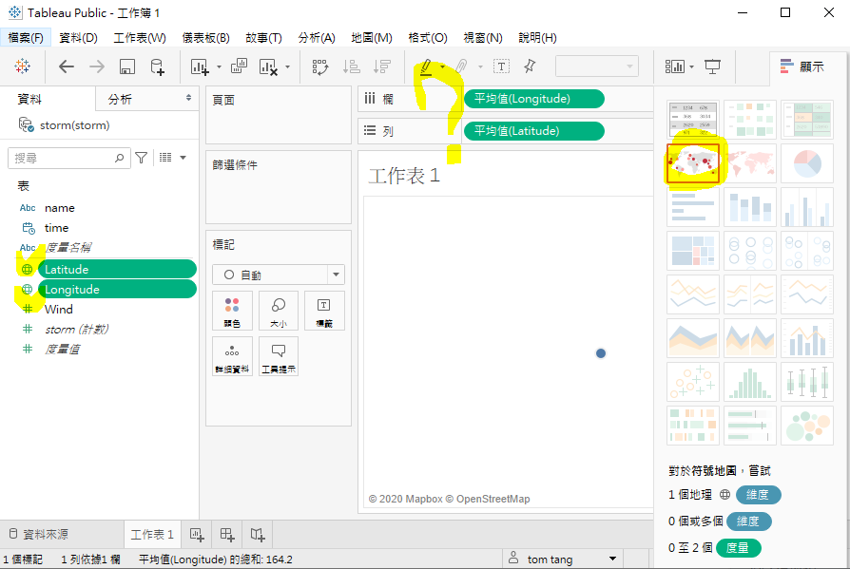Open the Size mark card
The height and width of the screenshot is (569, 850).
click(x=279, y=311)
